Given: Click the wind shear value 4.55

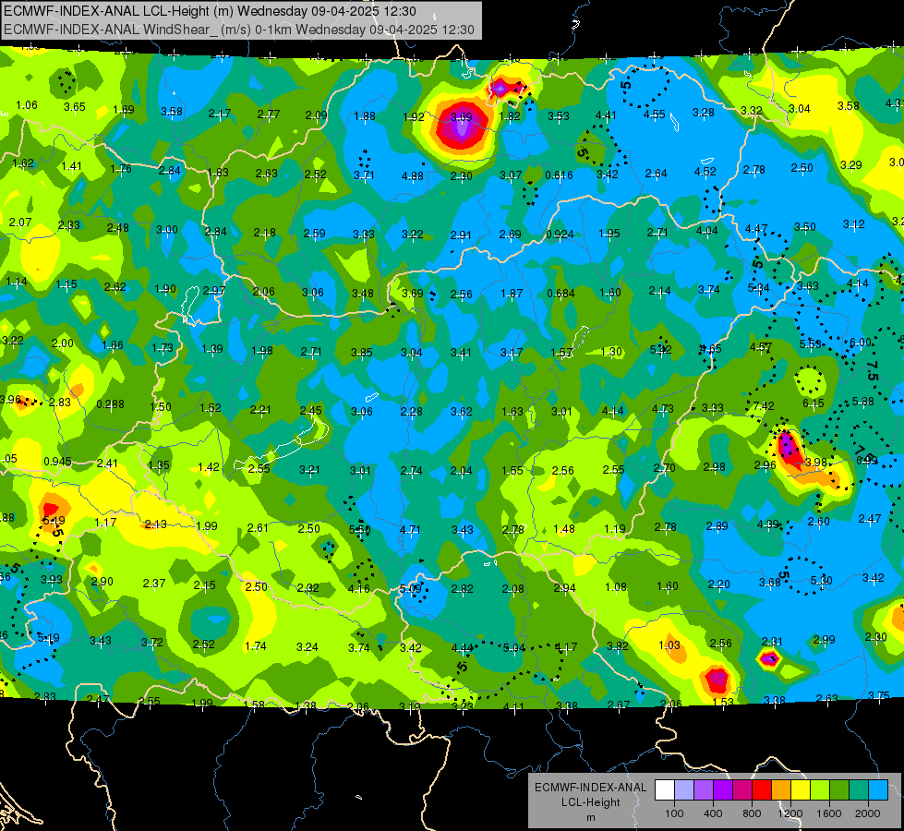Looking at the screenshot, I should [x=655, y=114].
